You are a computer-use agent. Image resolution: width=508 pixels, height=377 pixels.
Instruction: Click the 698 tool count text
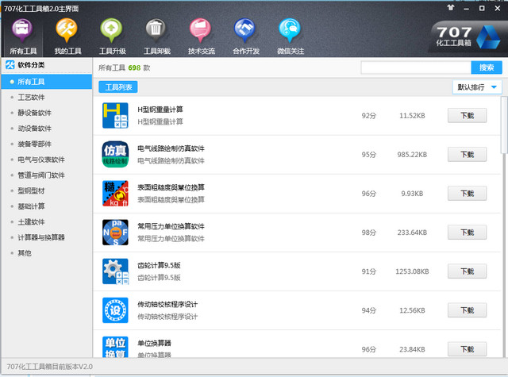(x=134, y=67)
